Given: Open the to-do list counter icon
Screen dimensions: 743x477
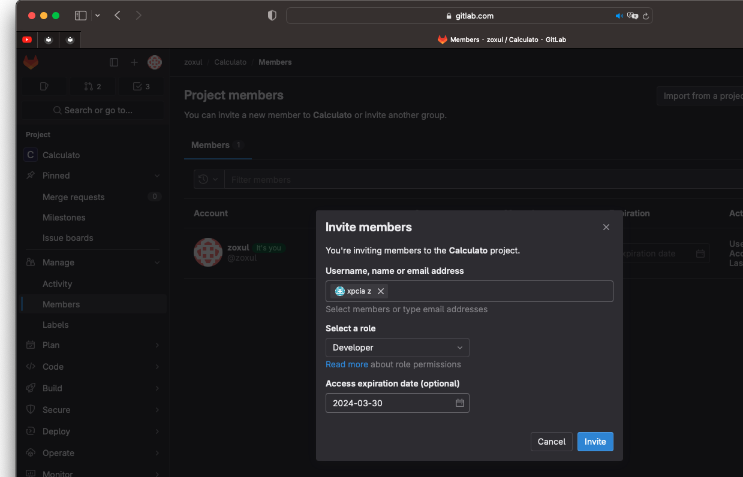Looking at the screenshot, I should click(141, 86).
